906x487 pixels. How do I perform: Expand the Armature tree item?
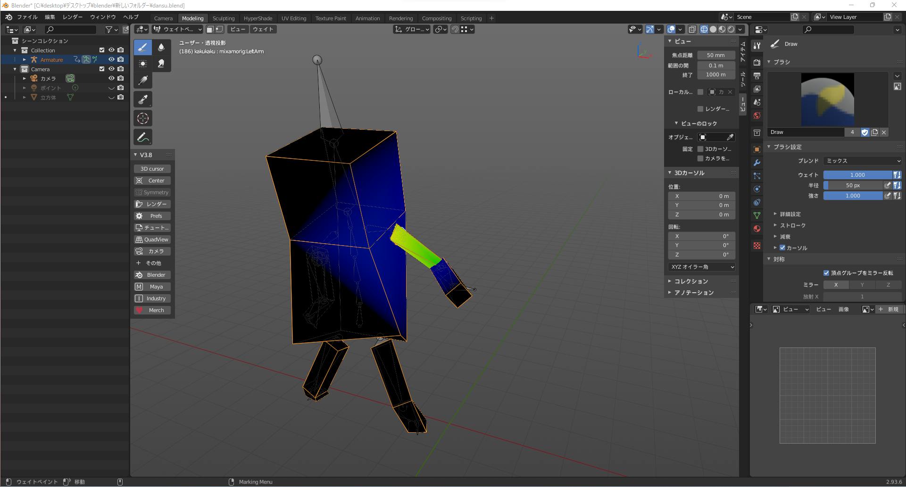(25, 60)
